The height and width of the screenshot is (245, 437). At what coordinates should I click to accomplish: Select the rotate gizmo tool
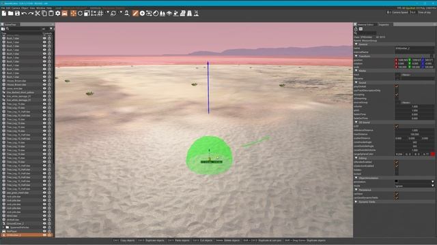(81, 14)
